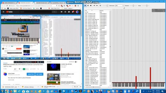Share the YouTube video
Screen dimensions: 166x93
click(33, 69)
